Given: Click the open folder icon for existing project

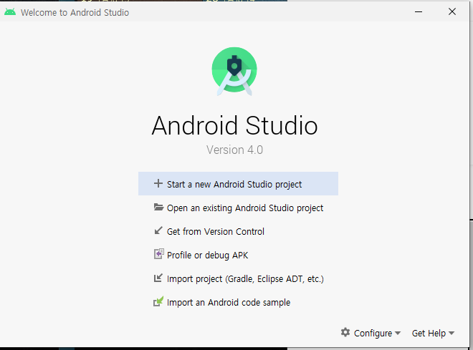Looking at the screenshot, I should pos(158,208).
